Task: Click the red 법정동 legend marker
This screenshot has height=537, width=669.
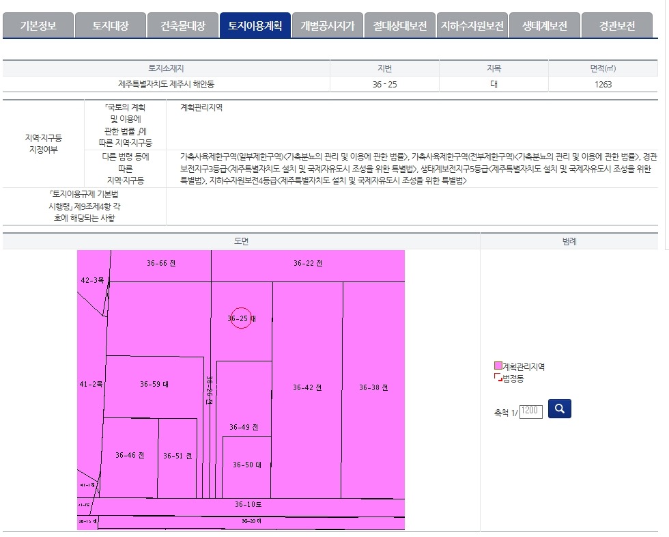Action: [498, 377]
